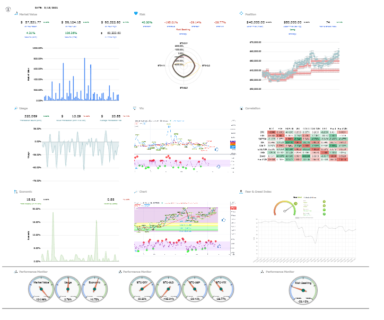Click the 1000.00% axis label in Market Value chart
This screenshot has width=384, height=320.
point(38,48)
